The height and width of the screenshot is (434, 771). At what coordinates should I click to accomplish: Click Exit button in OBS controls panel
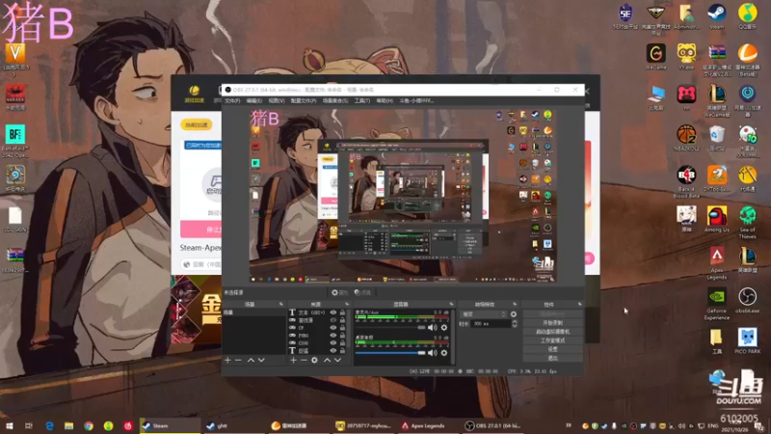[552, 358]
